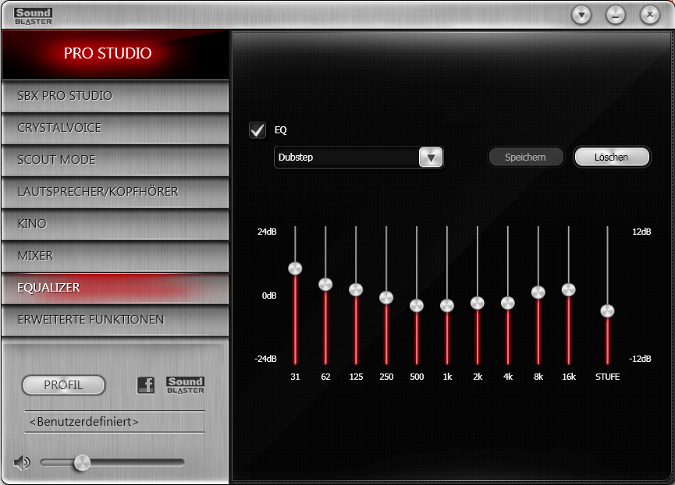The width and height of the screenshot is (675, 485).
Task: Click the master volume slider knob
Action: click(82, 462)
